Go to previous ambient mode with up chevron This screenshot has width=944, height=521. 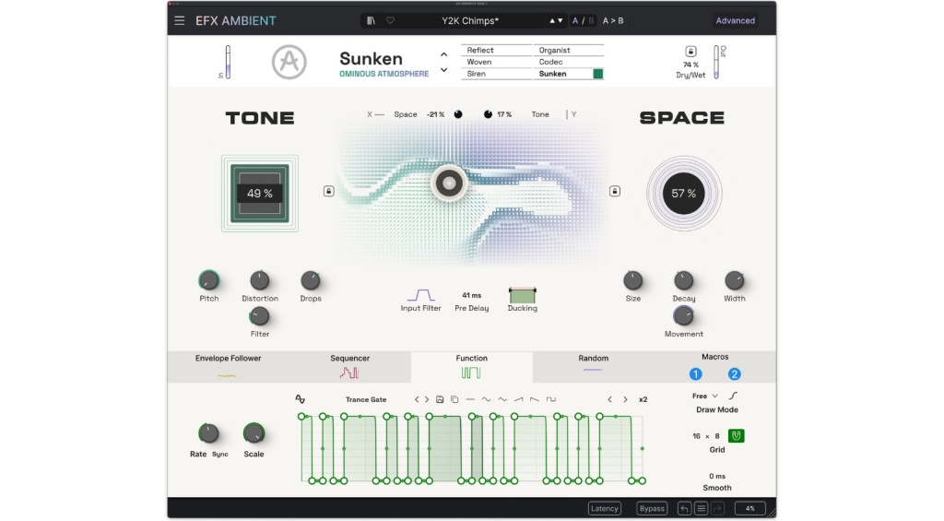(443, 54)
